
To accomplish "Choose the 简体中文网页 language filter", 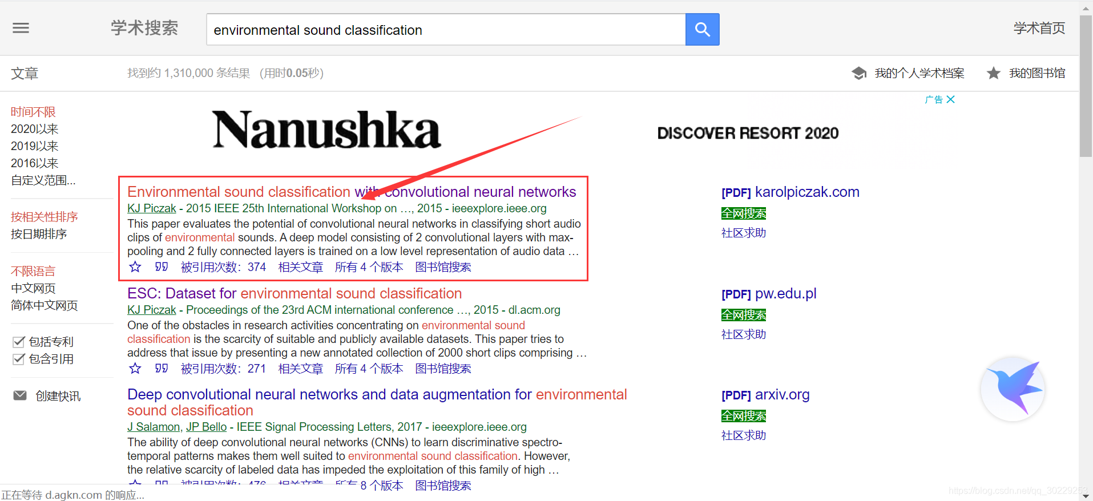I will point(45,305).
